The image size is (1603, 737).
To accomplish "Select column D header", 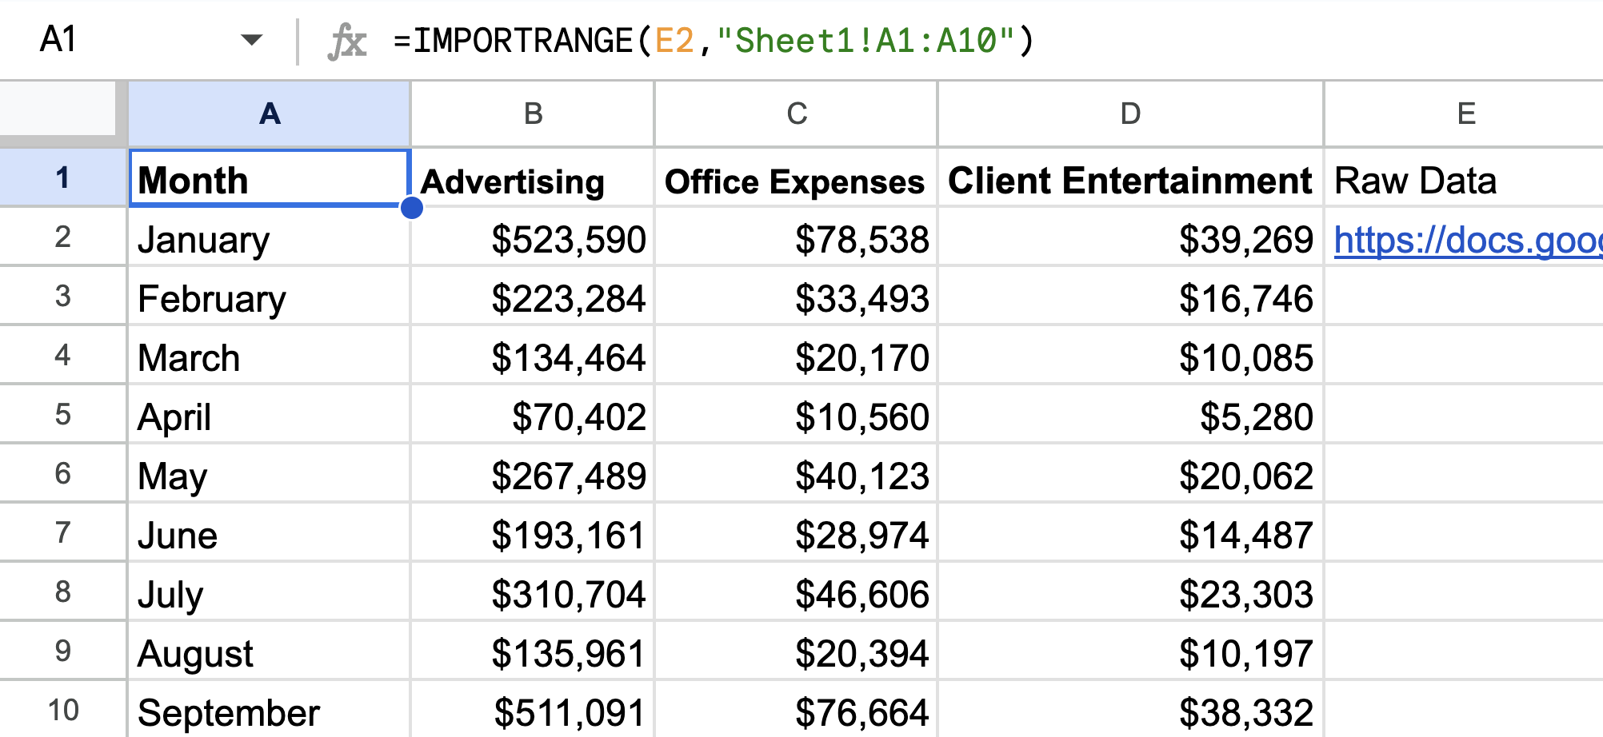I will (x=1130, y=114).
